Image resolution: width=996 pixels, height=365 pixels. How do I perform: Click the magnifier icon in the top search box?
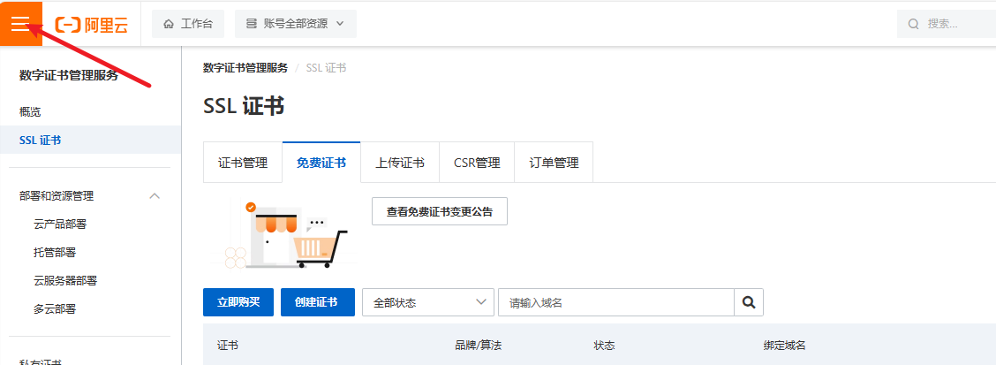point(914,24)
